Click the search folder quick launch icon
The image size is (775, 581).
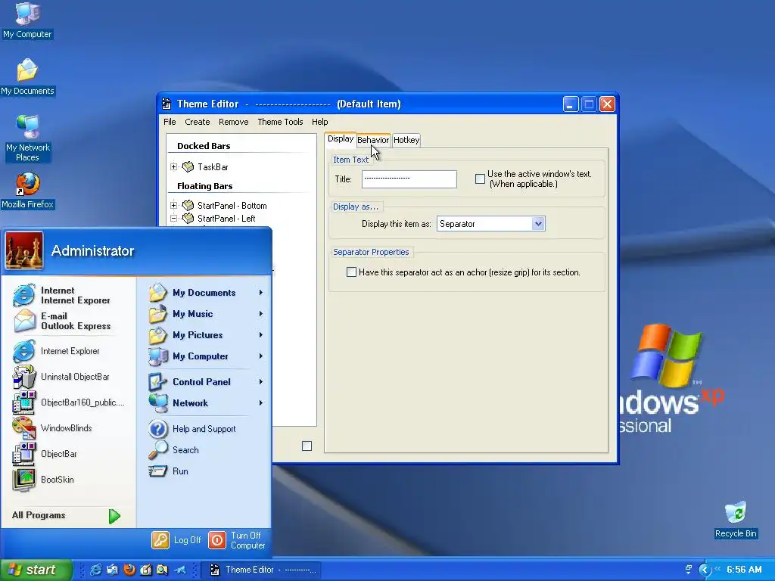click(162, 570)
